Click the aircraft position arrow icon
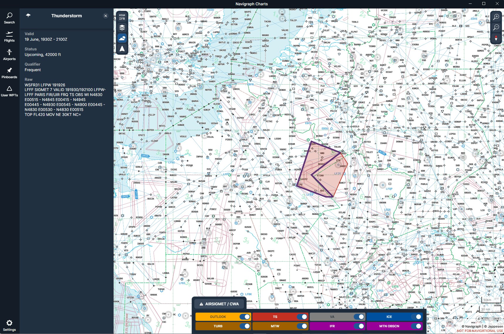504x334 pixels. tap(122, 49)
